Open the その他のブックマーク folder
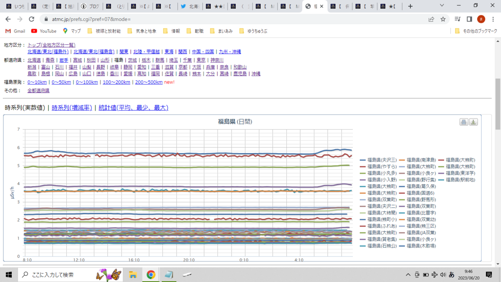 click(x=476, y=31)
